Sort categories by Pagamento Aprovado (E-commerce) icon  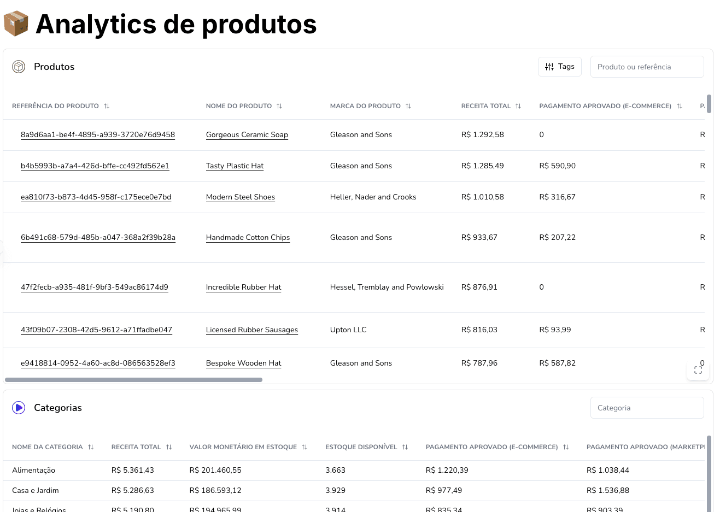pyautogui.click(x=566, y=447)
